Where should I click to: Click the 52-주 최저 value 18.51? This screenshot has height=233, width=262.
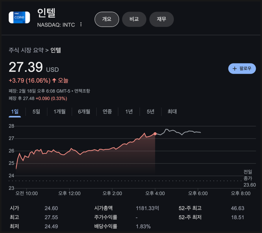coord(238,217)
